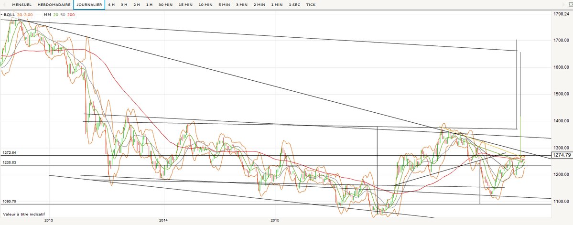Screen dimensions: 573x225
Task: Click the 1300.00 price axis label
Action: [x=562, y=148]
